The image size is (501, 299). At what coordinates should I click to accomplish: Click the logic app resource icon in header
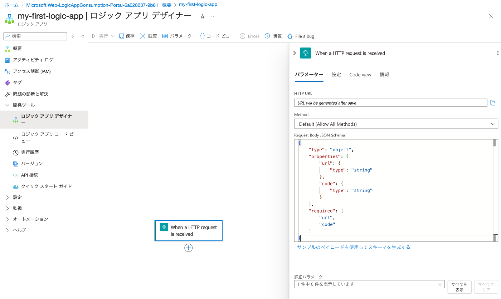pyautogui.click(x=10, y=19)
